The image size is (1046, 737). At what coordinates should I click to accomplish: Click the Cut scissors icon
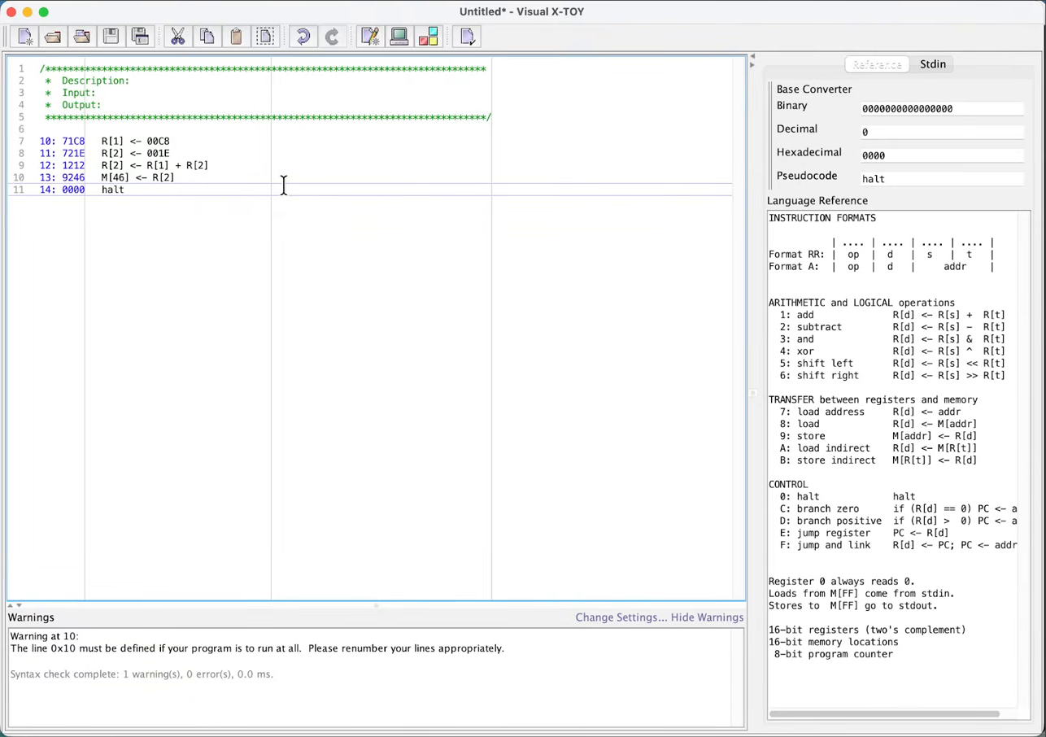pyautogui.click(x=178, y=37)
